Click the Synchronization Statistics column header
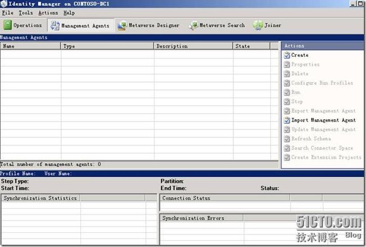 [x=41, y=198]
